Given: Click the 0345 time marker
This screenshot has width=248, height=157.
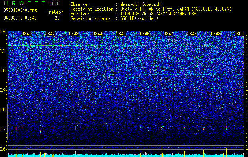Looking at the screenshot, I should point(121,34).
